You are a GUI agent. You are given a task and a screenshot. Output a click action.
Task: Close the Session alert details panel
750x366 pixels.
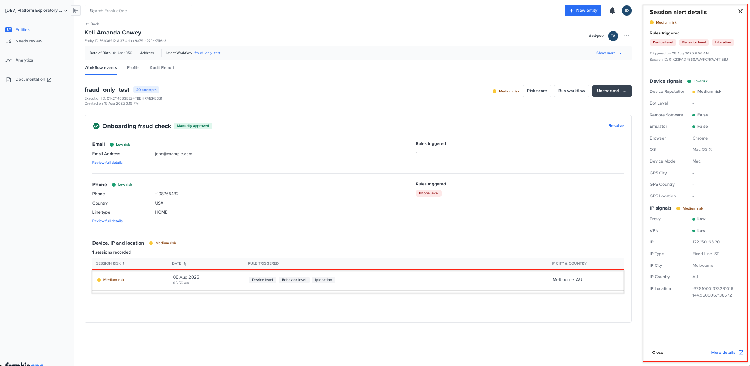pos(740,11)
